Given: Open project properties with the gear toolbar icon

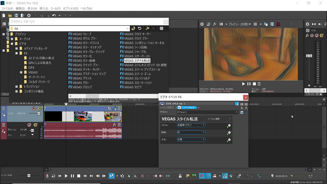Looking at the screenshot, I should (29, 16).
